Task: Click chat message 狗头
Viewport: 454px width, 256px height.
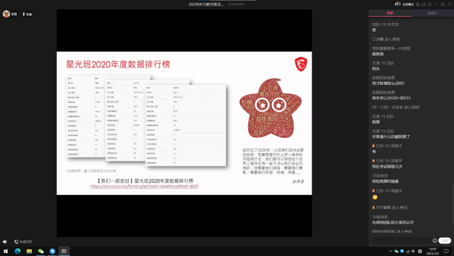Action: point(375,69)
